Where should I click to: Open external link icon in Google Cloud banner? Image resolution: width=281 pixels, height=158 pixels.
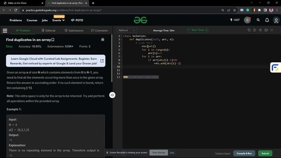102,61
